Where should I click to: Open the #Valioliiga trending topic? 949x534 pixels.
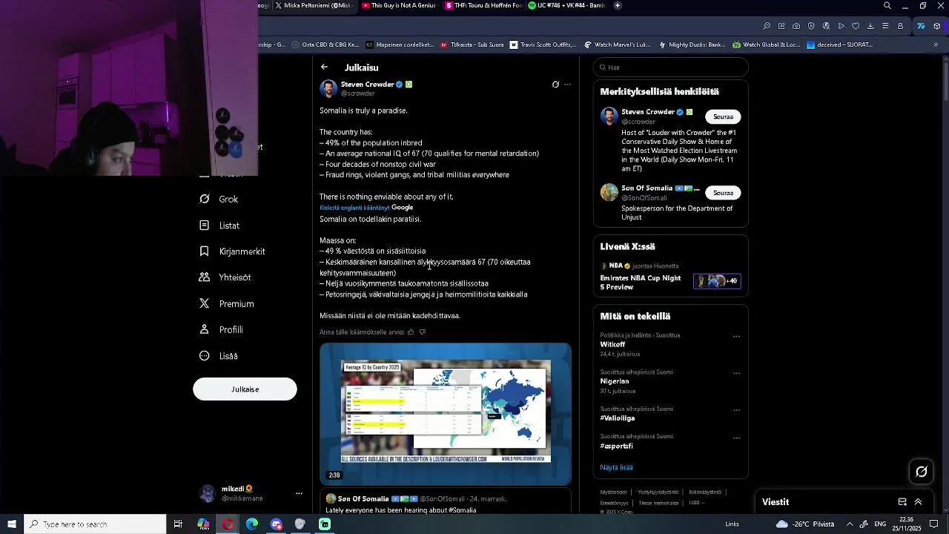[x=618, y=418]
